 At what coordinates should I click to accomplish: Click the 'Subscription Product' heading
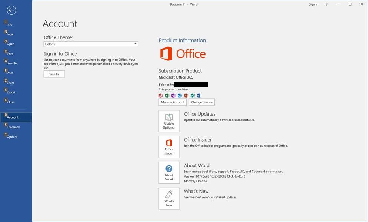click(180, 71)
